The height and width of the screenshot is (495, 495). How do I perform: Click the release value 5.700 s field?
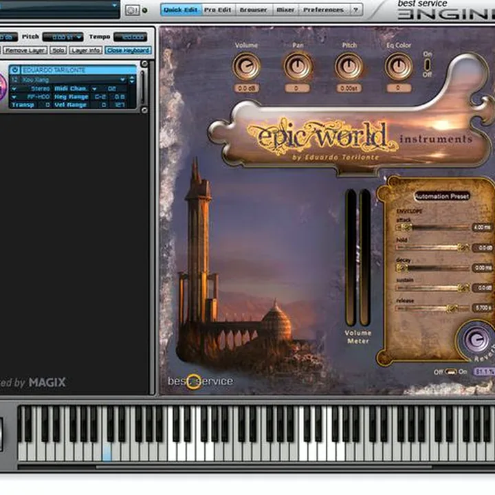[x=483, y=308]
